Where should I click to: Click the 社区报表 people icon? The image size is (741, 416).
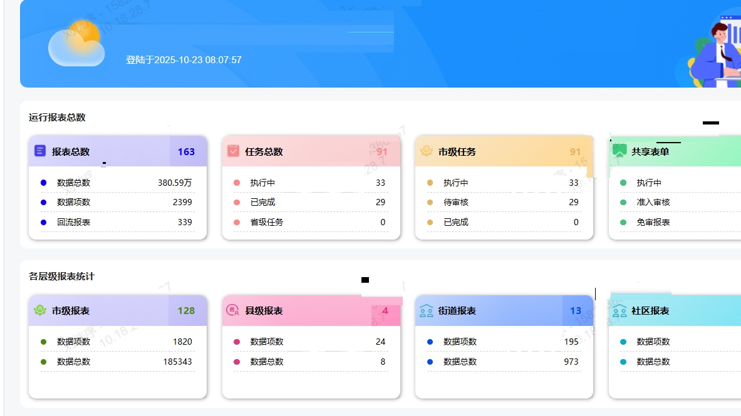[619, 310]
